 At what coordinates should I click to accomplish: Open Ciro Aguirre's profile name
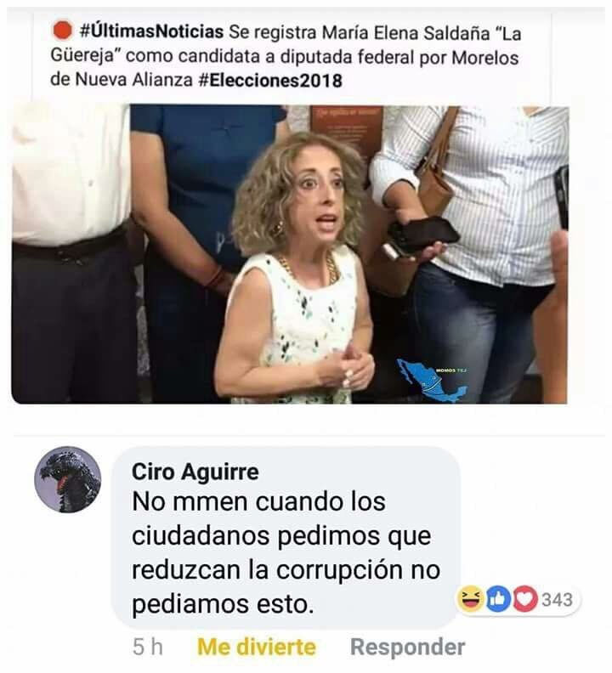(x=195, y=472)
